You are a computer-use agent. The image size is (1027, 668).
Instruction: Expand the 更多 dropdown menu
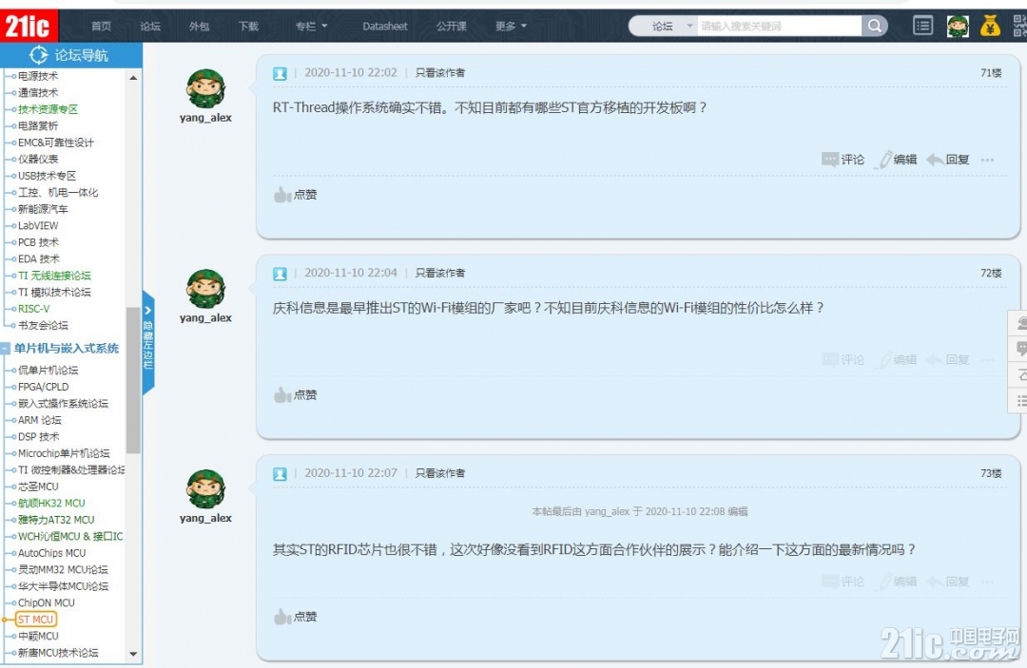coord(511,27)
